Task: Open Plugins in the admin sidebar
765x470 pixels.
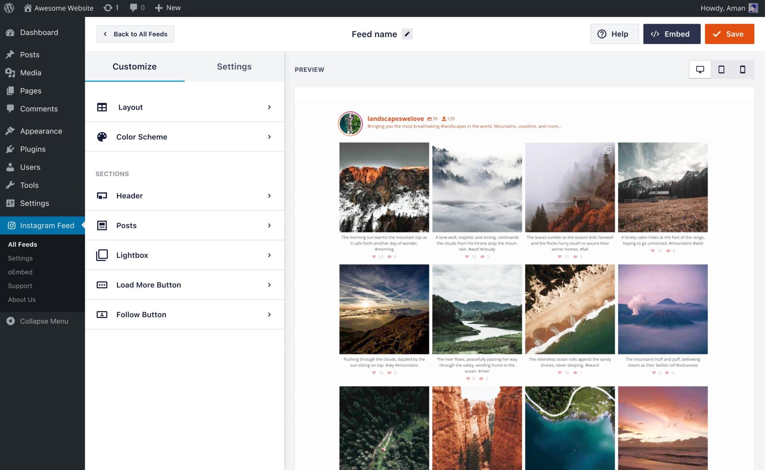Action: (33, 149)
